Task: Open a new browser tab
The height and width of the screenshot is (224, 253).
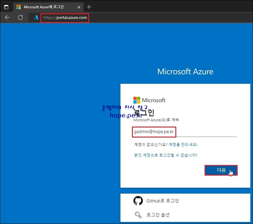Action: [89, 7]
